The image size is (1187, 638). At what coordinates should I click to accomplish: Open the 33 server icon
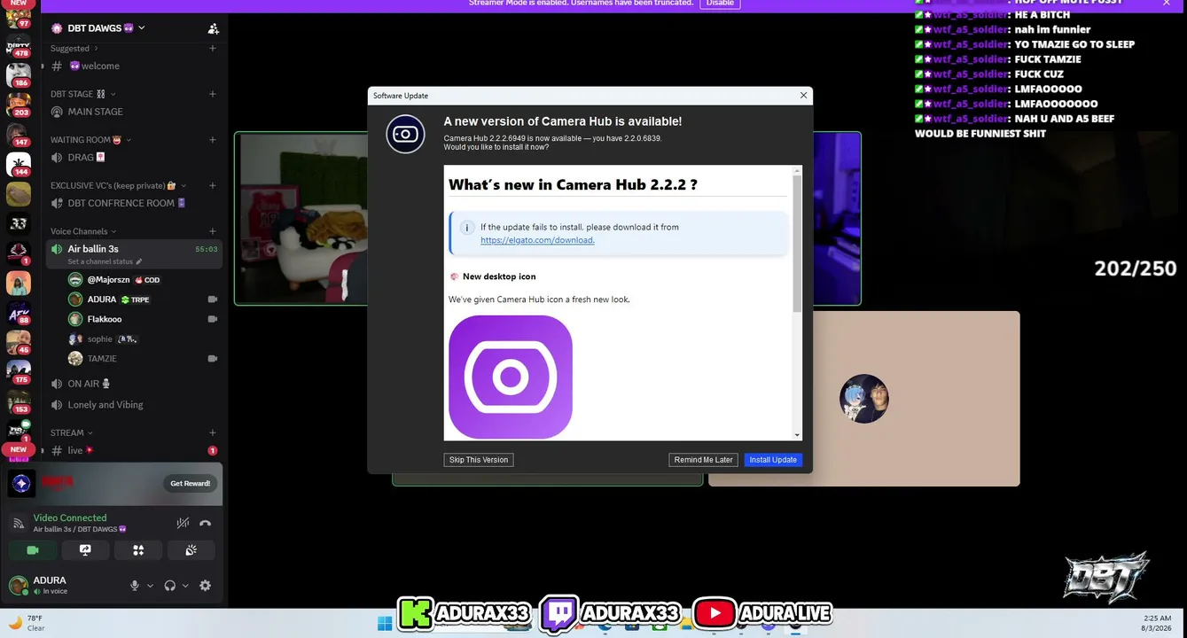tap(19, 223)
